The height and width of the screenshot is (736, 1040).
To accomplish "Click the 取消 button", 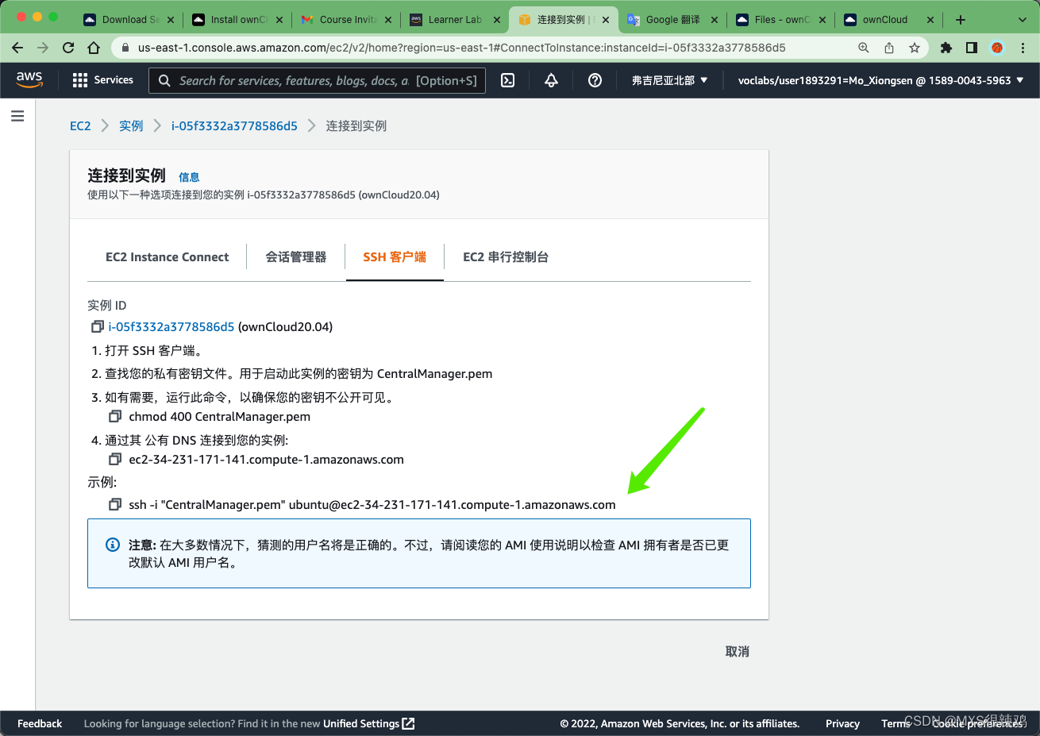I will (737, 650).
